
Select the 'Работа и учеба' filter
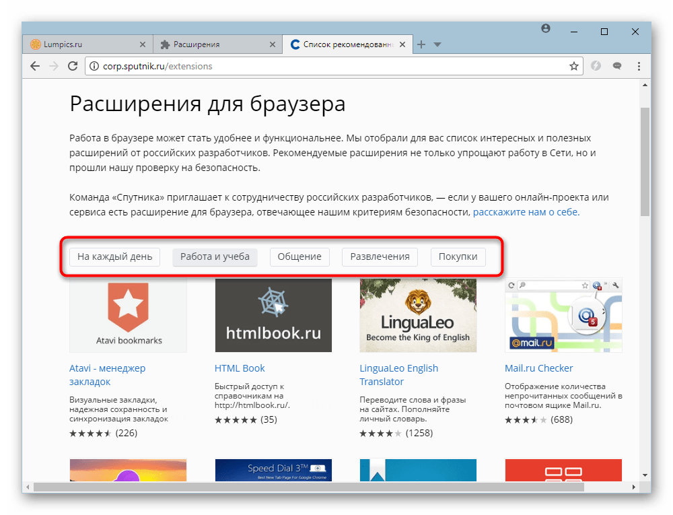[215, 256]
